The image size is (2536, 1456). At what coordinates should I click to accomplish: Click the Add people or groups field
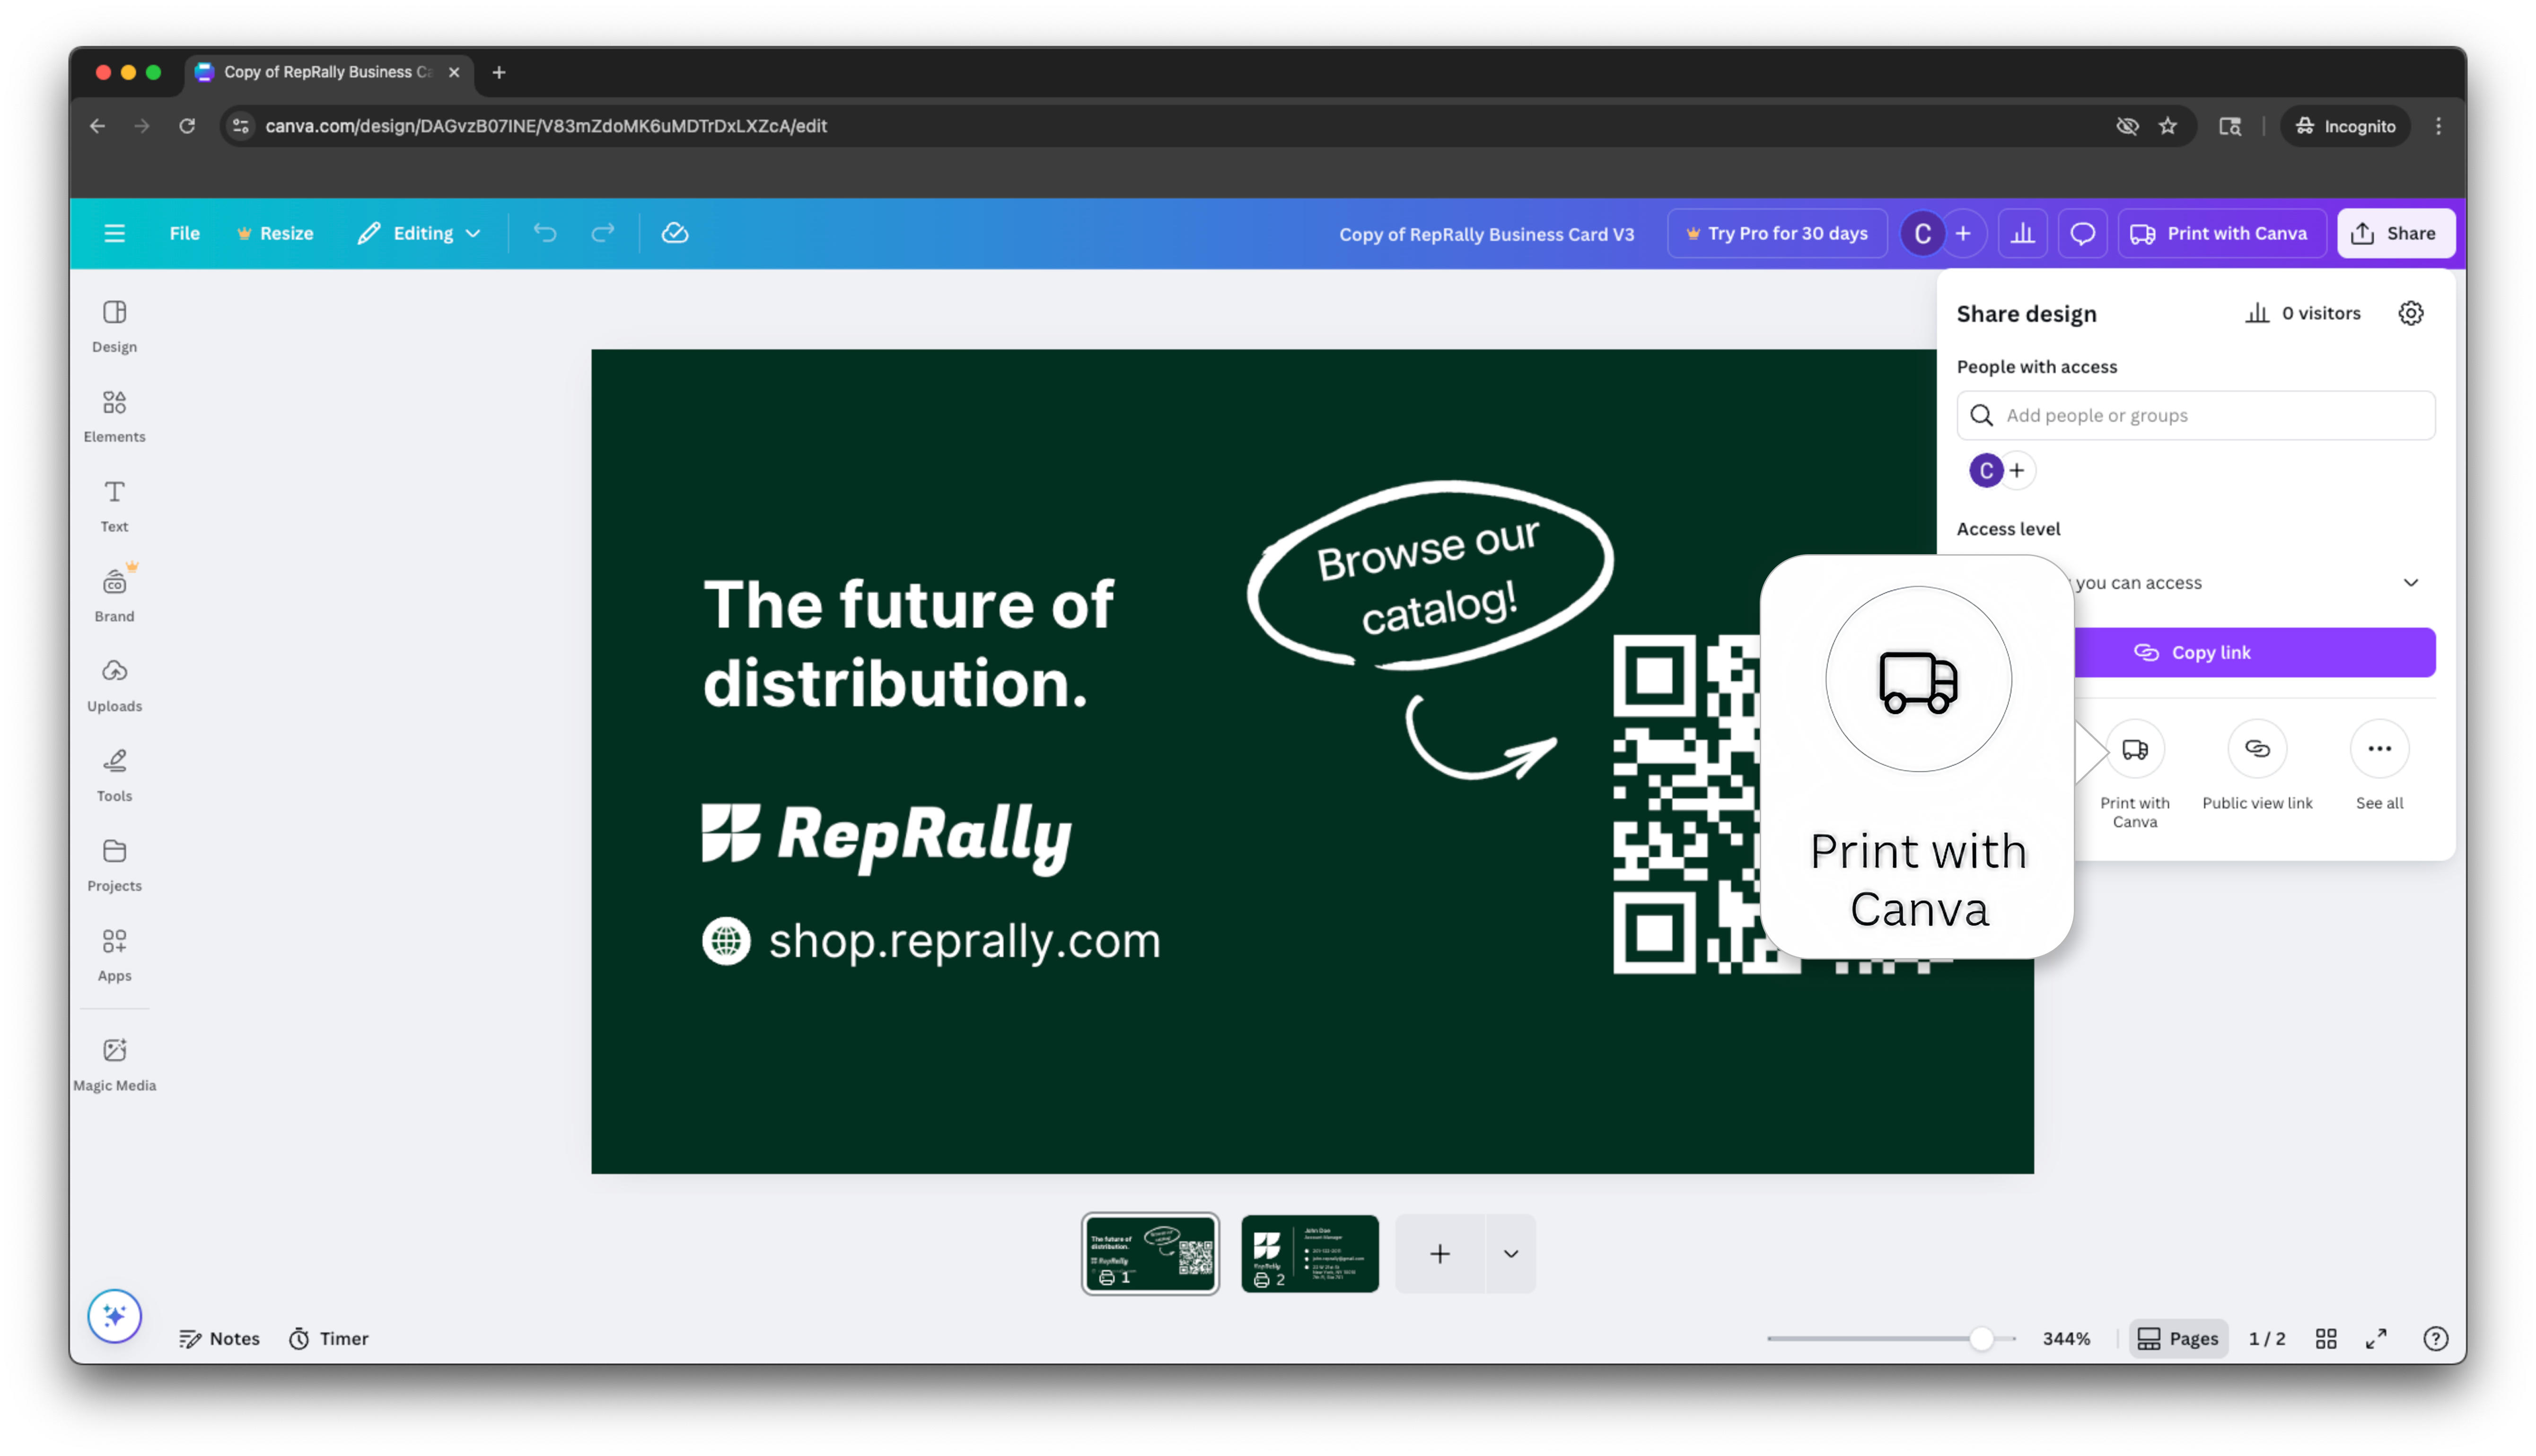[2195, 415]
